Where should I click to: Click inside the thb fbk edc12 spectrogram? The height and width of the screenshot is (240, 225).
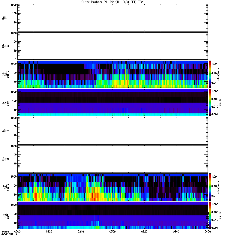112,74
